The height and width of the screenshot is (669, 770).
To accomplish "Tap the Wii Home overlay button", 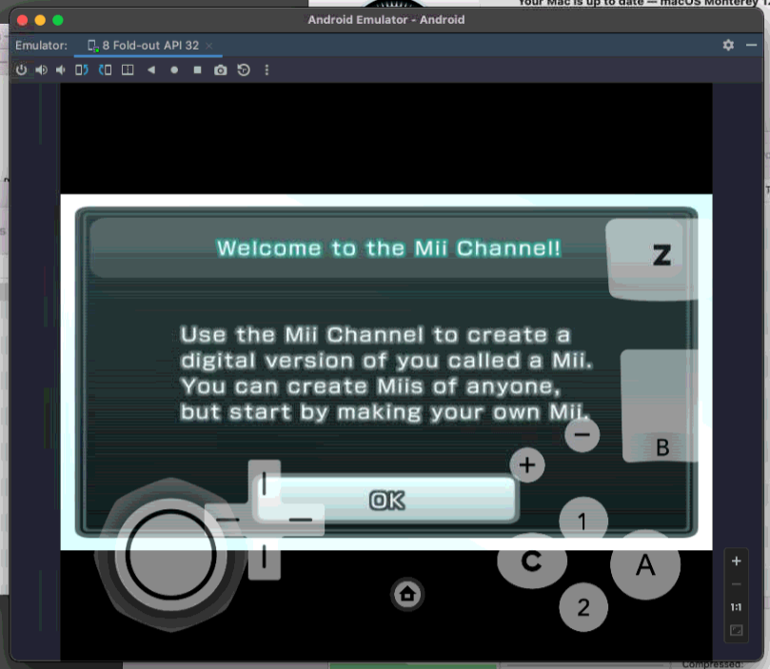I will tap(407, 595).
